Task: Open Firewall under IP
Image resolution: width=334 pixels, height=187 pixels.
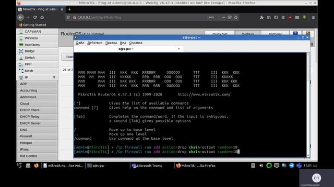Action: click(37, 136)
